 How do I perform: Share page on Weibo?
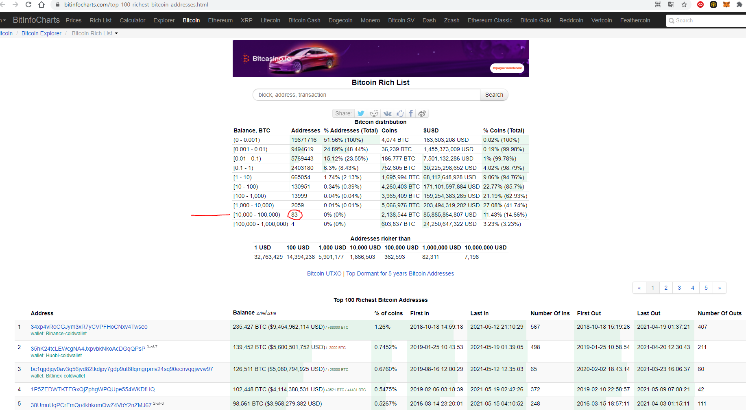tap(422, 113)
